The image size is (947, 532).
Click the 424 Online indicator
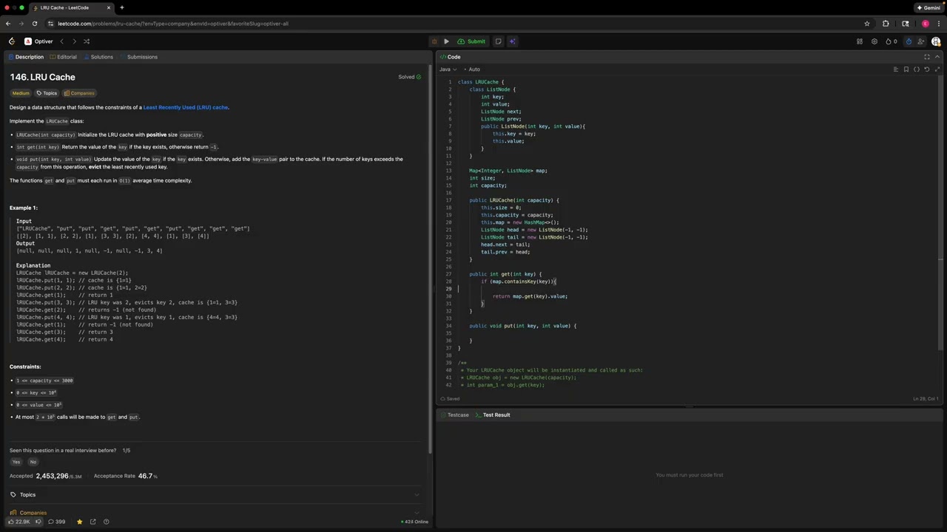click(x=414, y=522)
